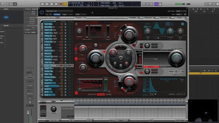Click the saturation slider in osc1 section
The width and height of the screenshot is (219, 123).
click(x=87, y=31)
